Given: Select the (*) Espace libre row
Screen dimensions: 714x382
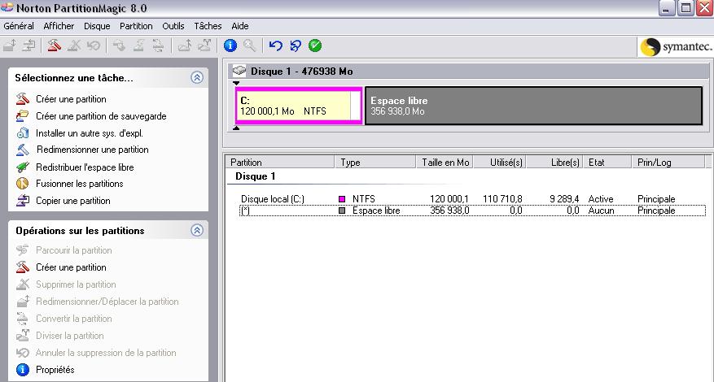Looking at the screenshot, I should point(472,211).
